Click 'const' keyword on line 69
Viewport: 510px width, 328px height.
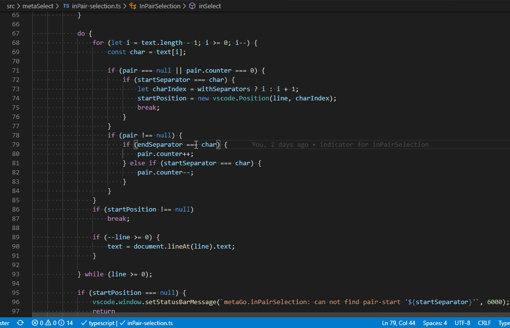(x=117, y=52)
